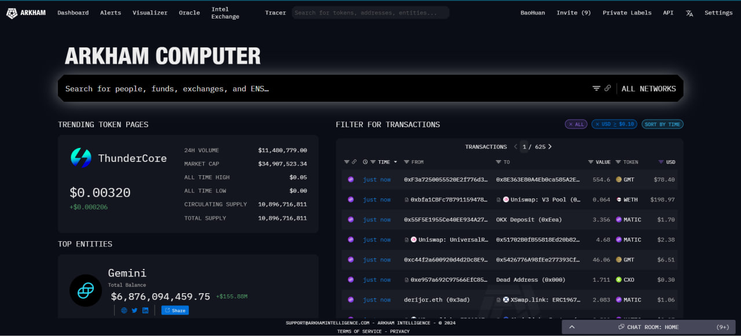Go to the next transactions page

click(x=550, y=147)
